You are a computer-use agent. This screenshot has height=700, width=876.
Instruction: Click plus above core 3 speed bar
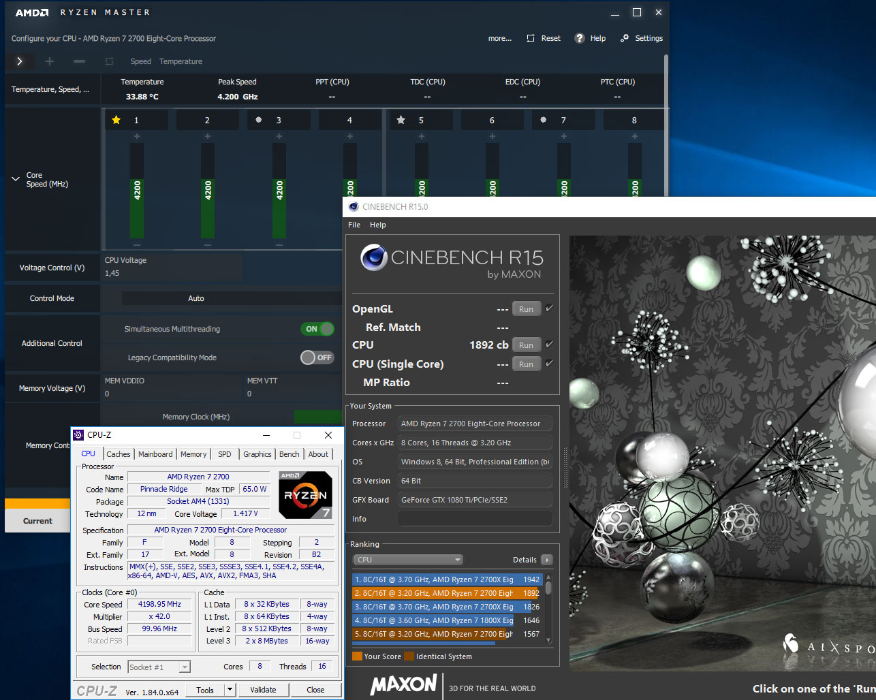tap(279, 136)
